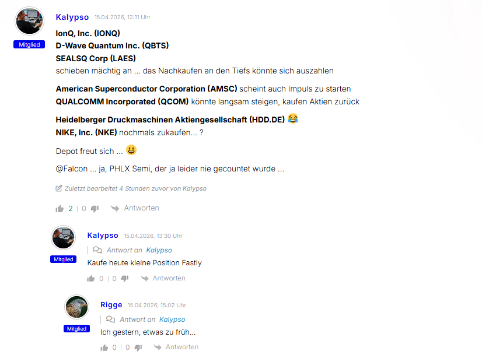Click reply arrow icon under main post

click(x=115, y=209)
